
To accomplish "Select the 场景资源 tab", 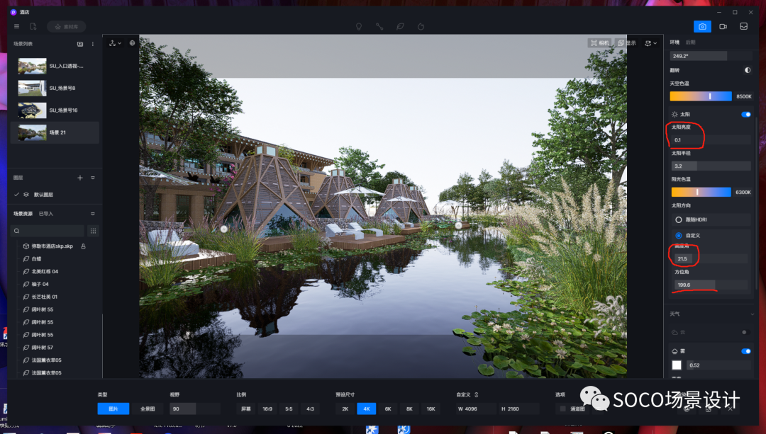I will coord(23,214).
